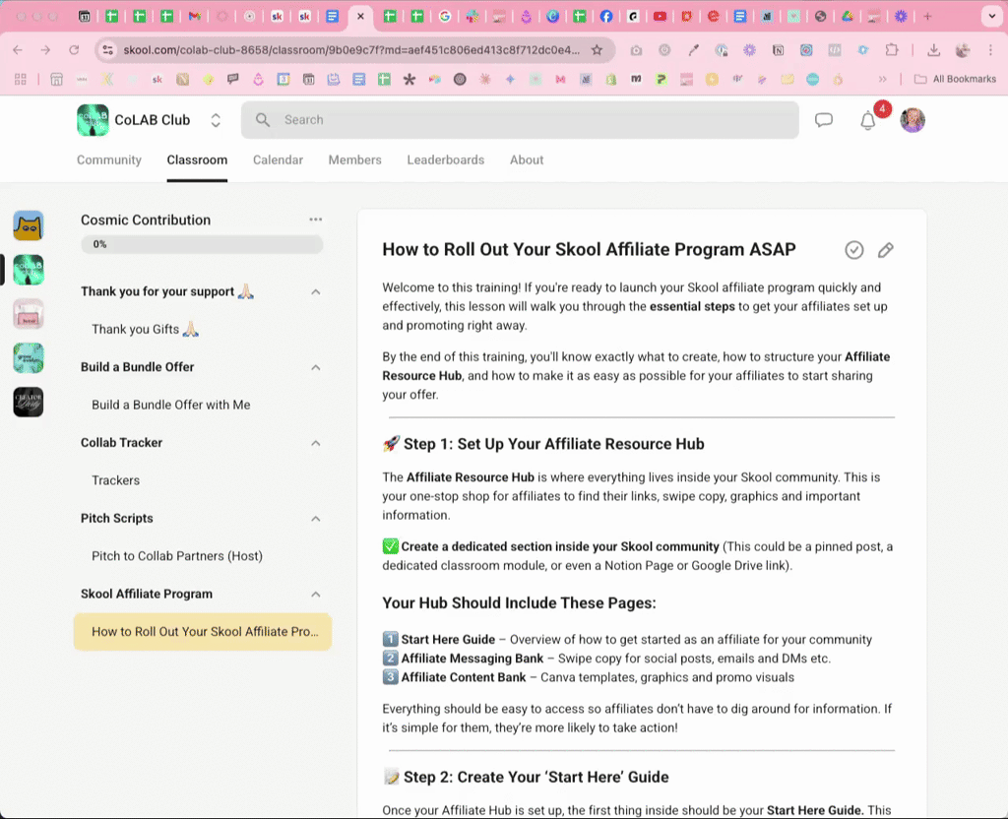
Task: Switch to the pink community icon
Action: [29, 314]
